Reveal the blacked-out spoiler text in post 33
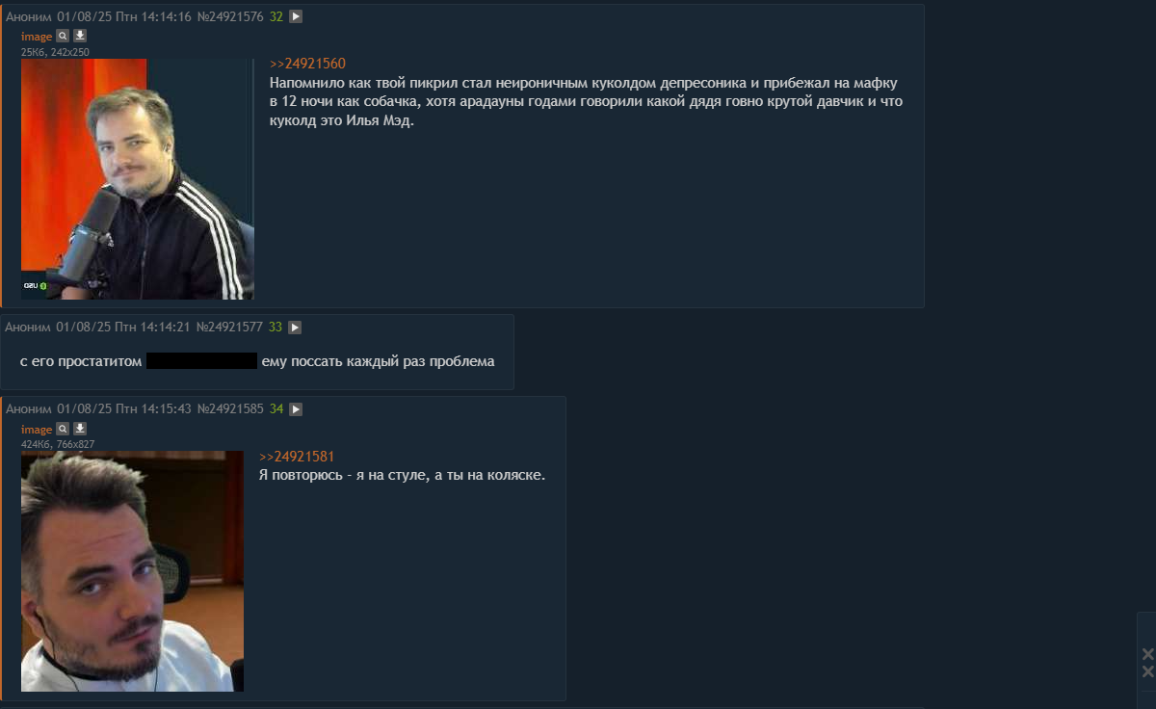The image size is (1156, 709). click(201, 361)
